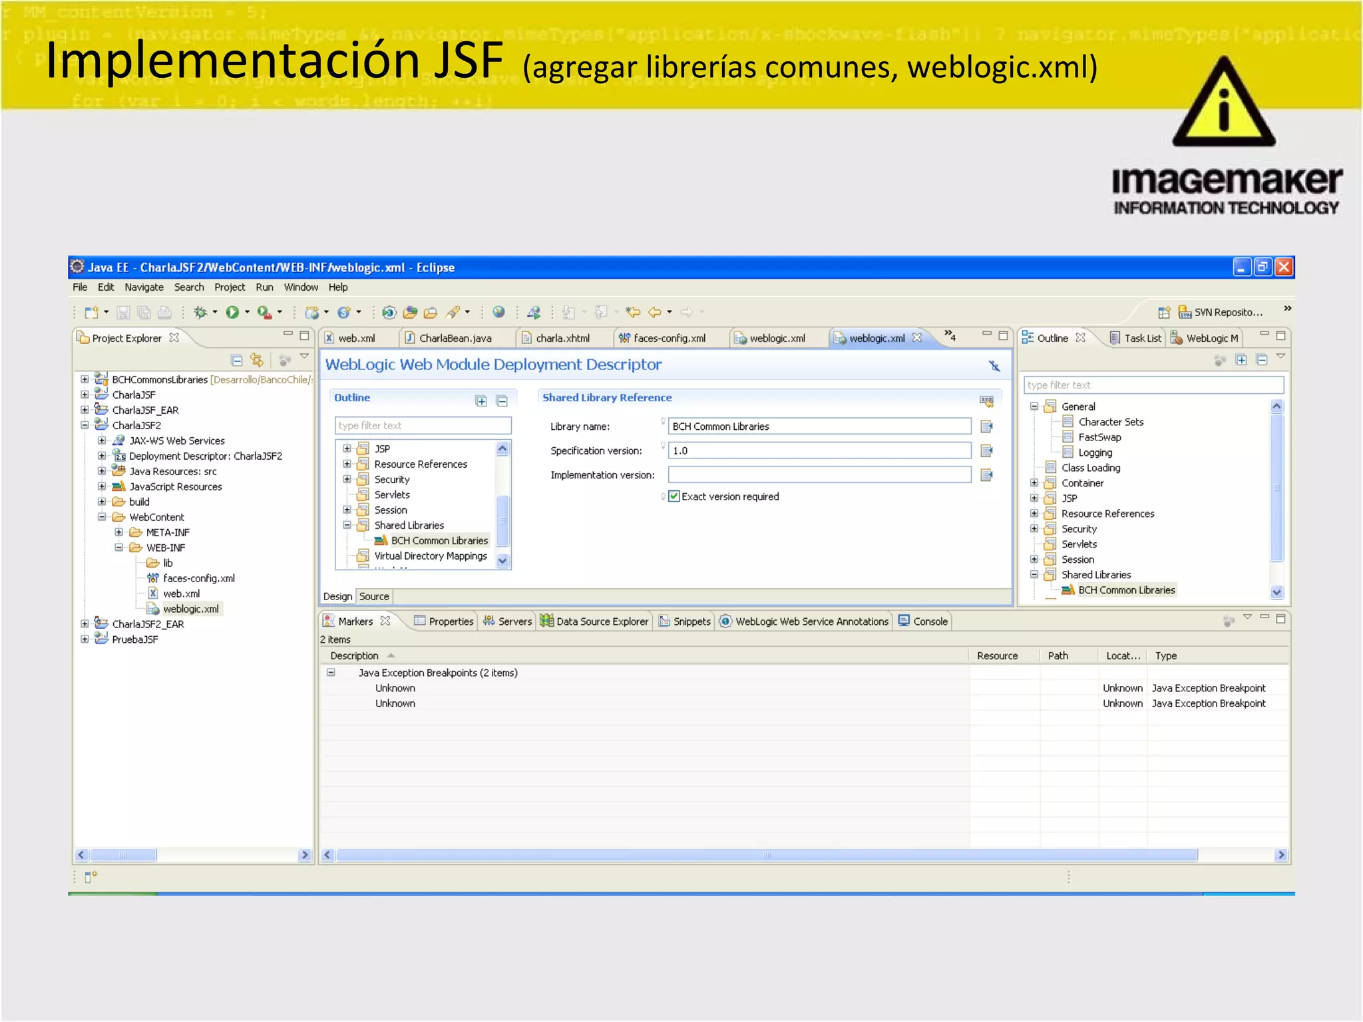Open the Project Explorer view menu triangle
This screenshot has width=1363, height=1022.
point(304,357)
